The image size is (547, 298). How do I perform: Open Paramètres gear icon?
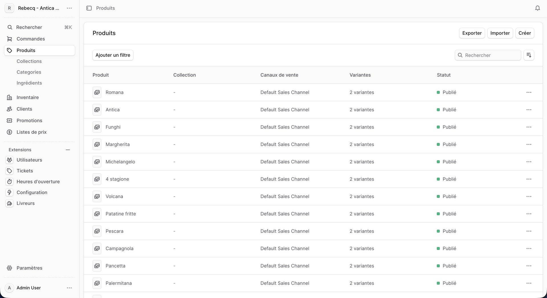coord(9,268)
